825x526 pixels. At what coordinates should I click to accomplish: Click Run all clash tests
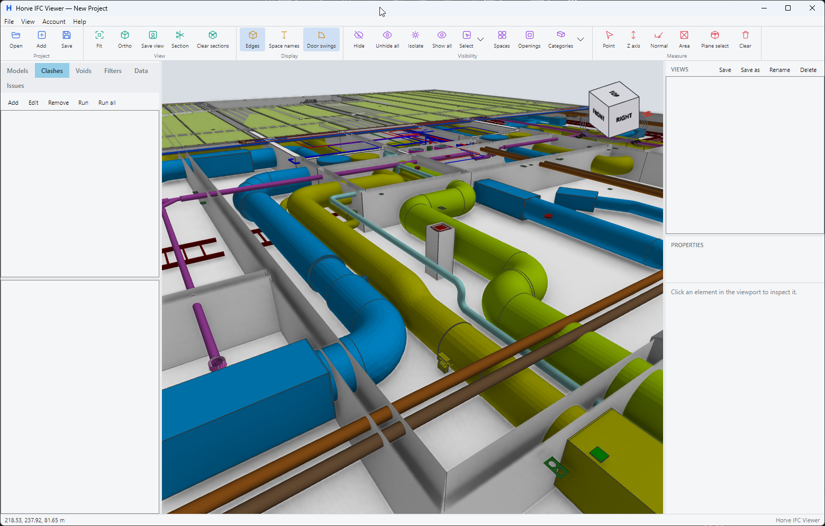[x=107, y=103]
